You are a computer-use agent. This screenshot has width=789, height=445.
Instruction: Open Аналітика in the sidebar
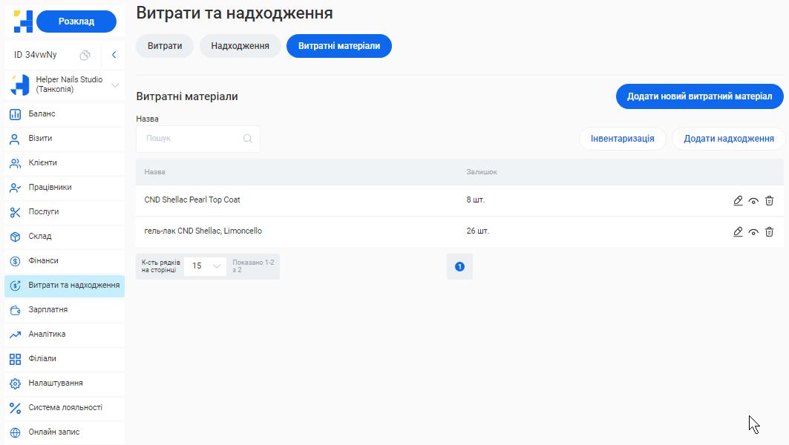click(x=47, y=334)
